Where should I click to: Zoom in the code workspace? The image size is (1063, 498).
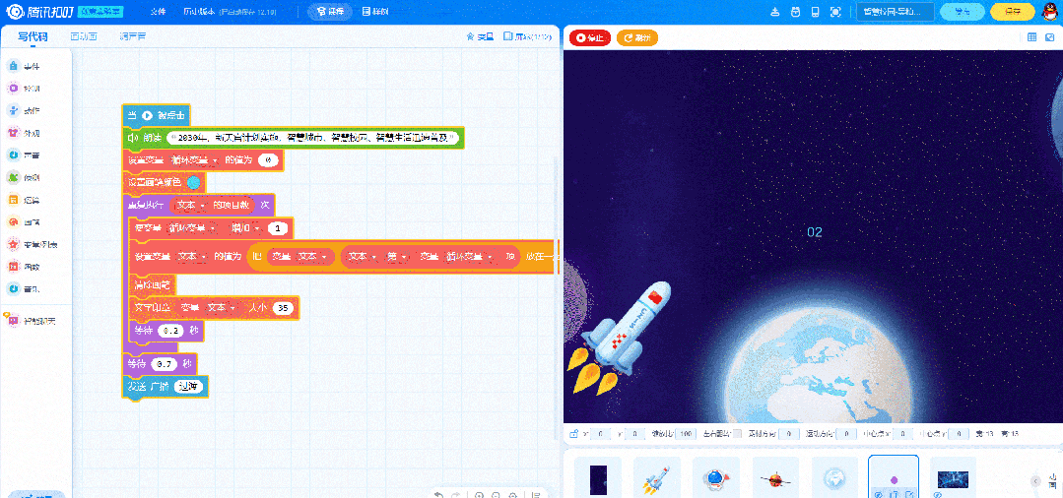pyautogui.click(x=480, y=495)
